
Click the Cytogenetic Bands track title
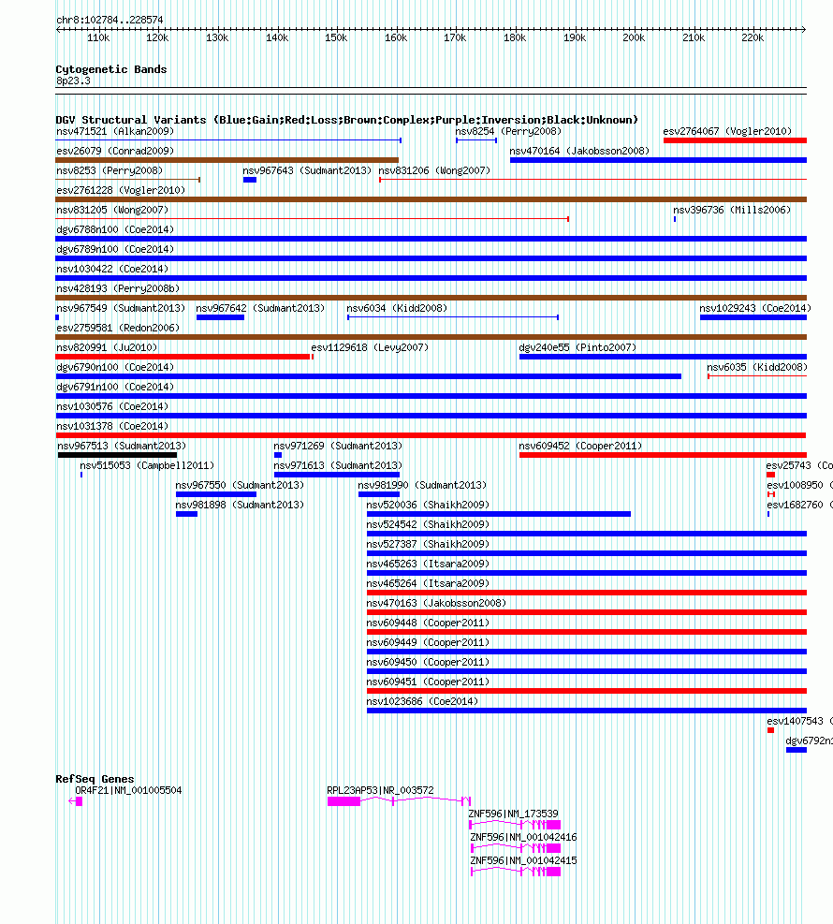(x=111, y=69)
